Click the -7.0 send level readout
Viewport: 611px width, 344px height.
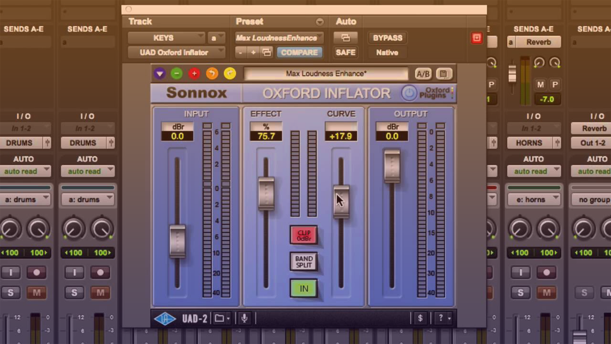547,99
